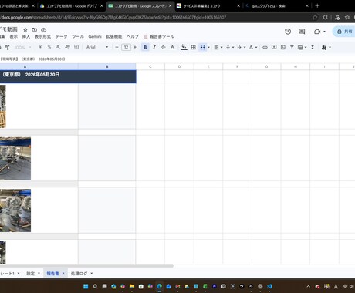Increase font size with plus
Viewport: 355px width, 293px height.
[x=135, y=47]
